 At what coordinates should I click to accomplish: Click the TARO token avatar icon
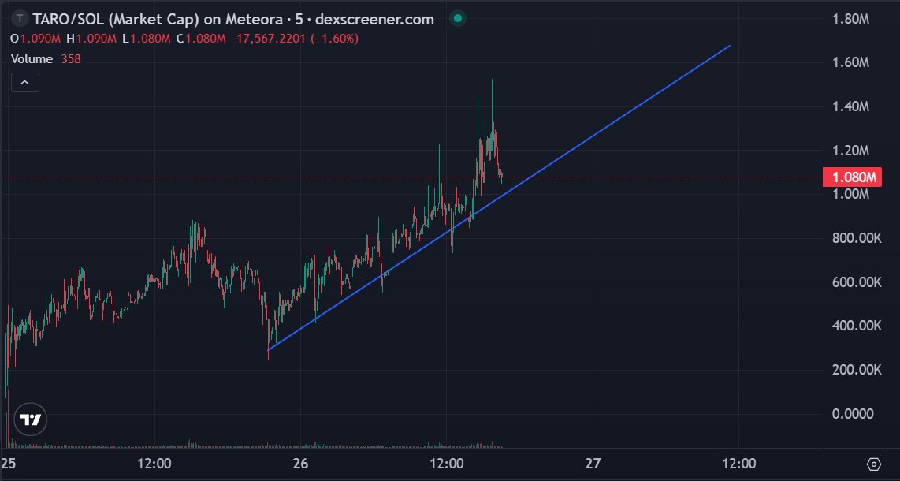click(x=20, y=19)
